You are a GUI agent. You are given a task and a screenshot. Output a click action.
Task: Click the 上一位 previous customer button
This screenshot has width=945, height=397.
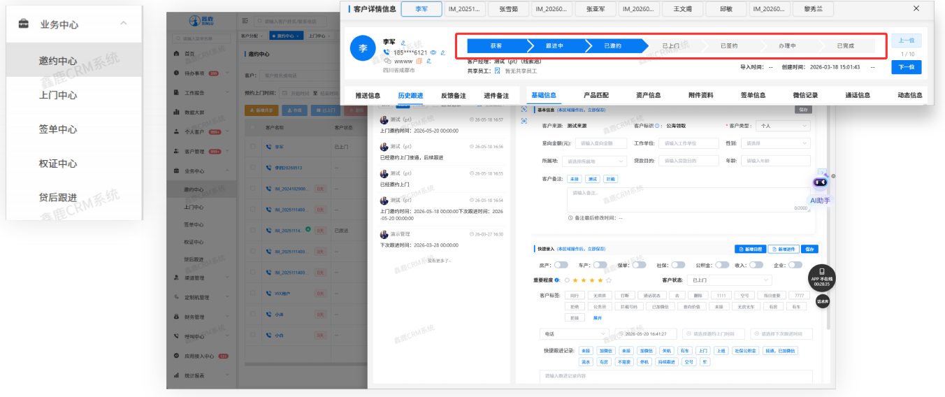click(x=906, y=41)
